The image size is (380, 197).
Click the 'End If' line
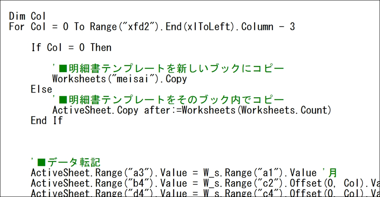pos(47,120)
